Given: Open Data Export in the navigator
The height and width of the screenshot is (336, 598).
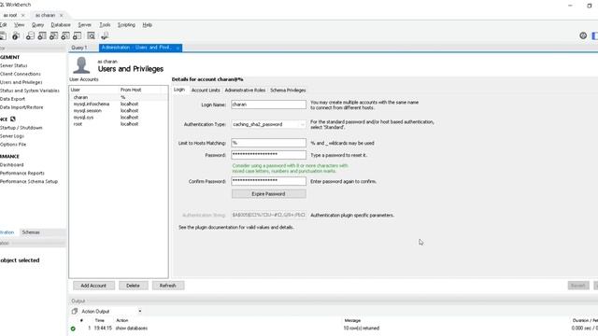Looking at the screenshot, I should (12, 99).
